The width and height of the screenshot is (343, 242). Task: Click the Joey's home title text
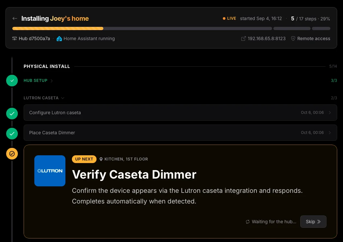pos(69,18)
